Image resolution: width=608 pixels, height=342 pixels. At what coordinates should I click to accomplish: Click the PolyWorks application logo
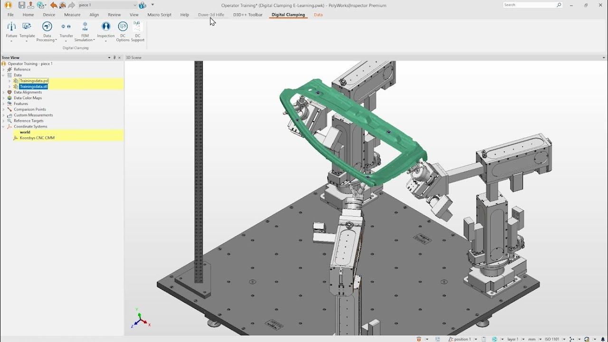point(8,5)
